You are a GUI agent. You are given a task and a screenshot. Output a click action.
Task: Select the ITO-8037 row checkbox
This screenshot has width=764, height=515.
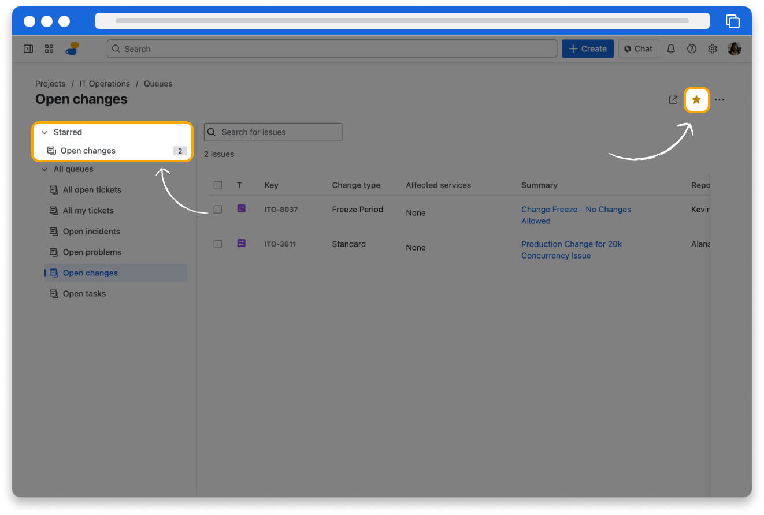pos(218,210)
